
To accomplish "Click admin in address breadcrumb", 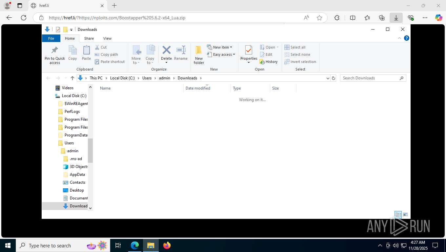I will click(165, 78).
